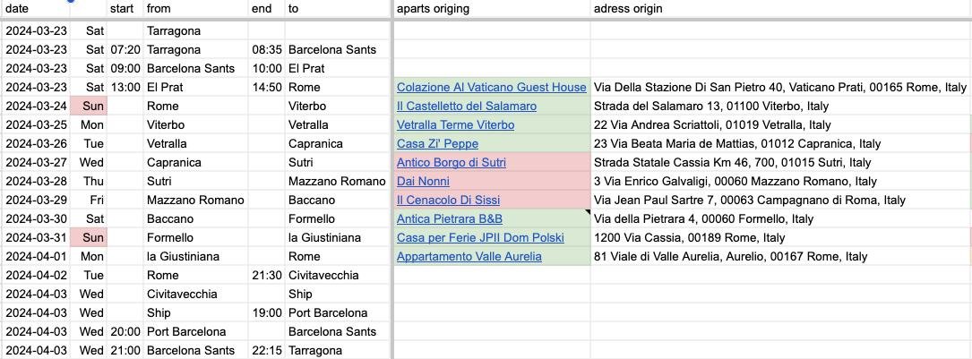
Task: Select the 22:15 end time cell
Action: [x=266, y=351]
